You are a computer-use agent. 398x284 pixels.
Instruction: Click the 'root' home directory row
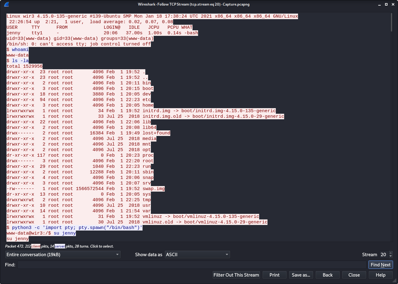point(80,161)
